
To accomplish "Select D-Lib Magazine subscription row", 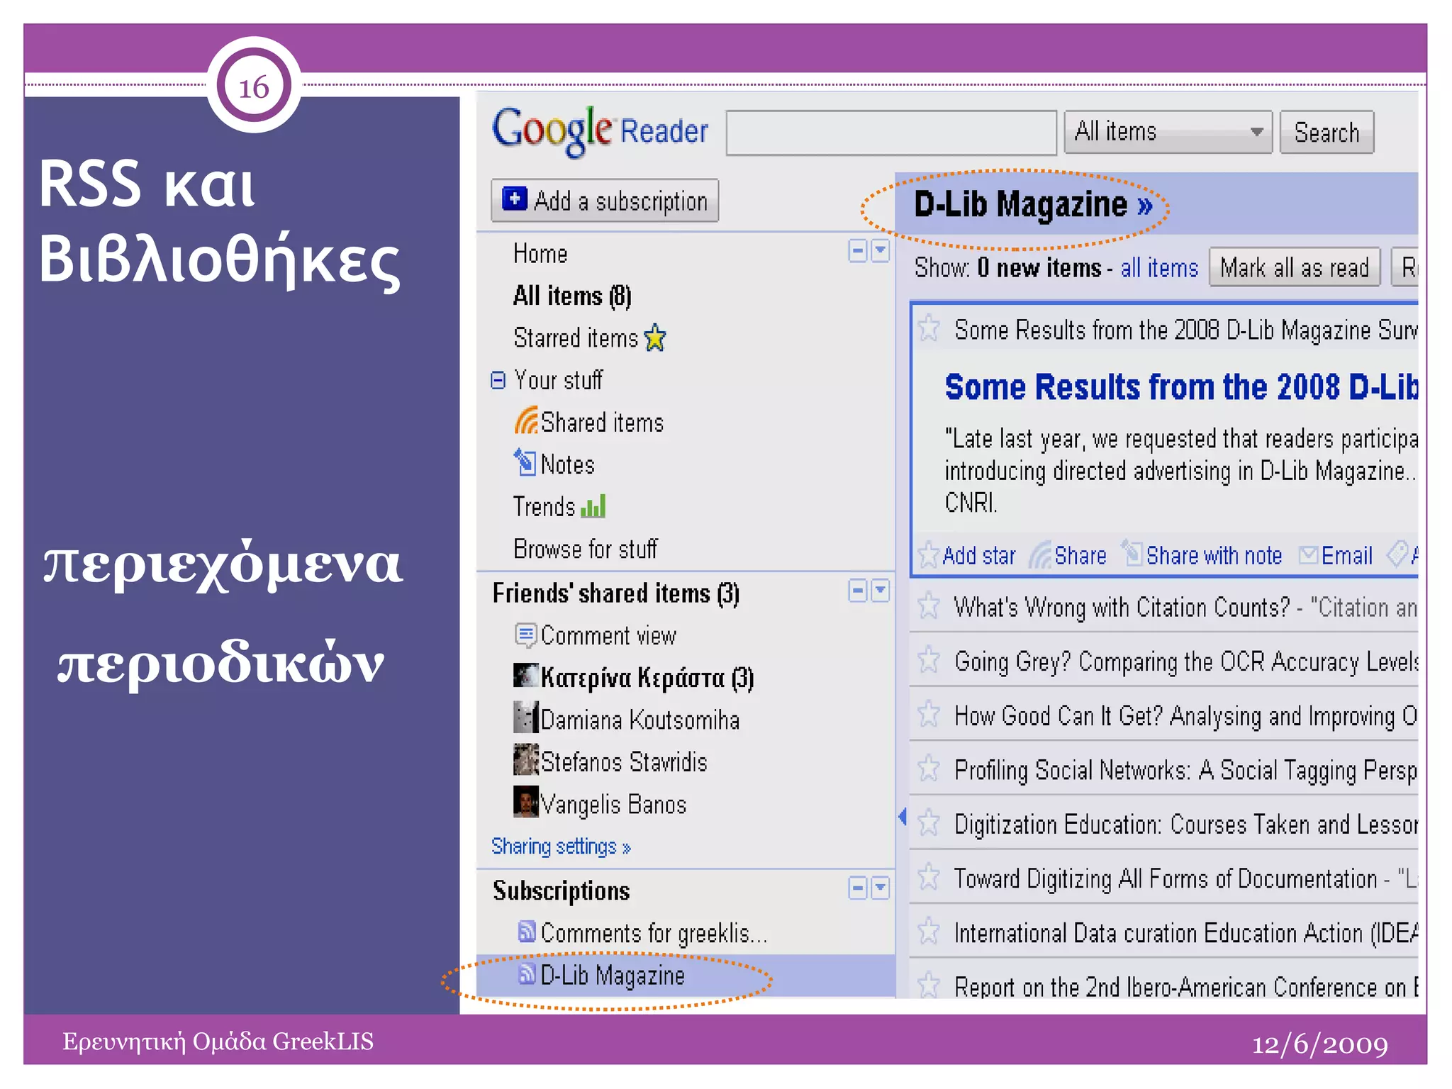I will [686, 975].
